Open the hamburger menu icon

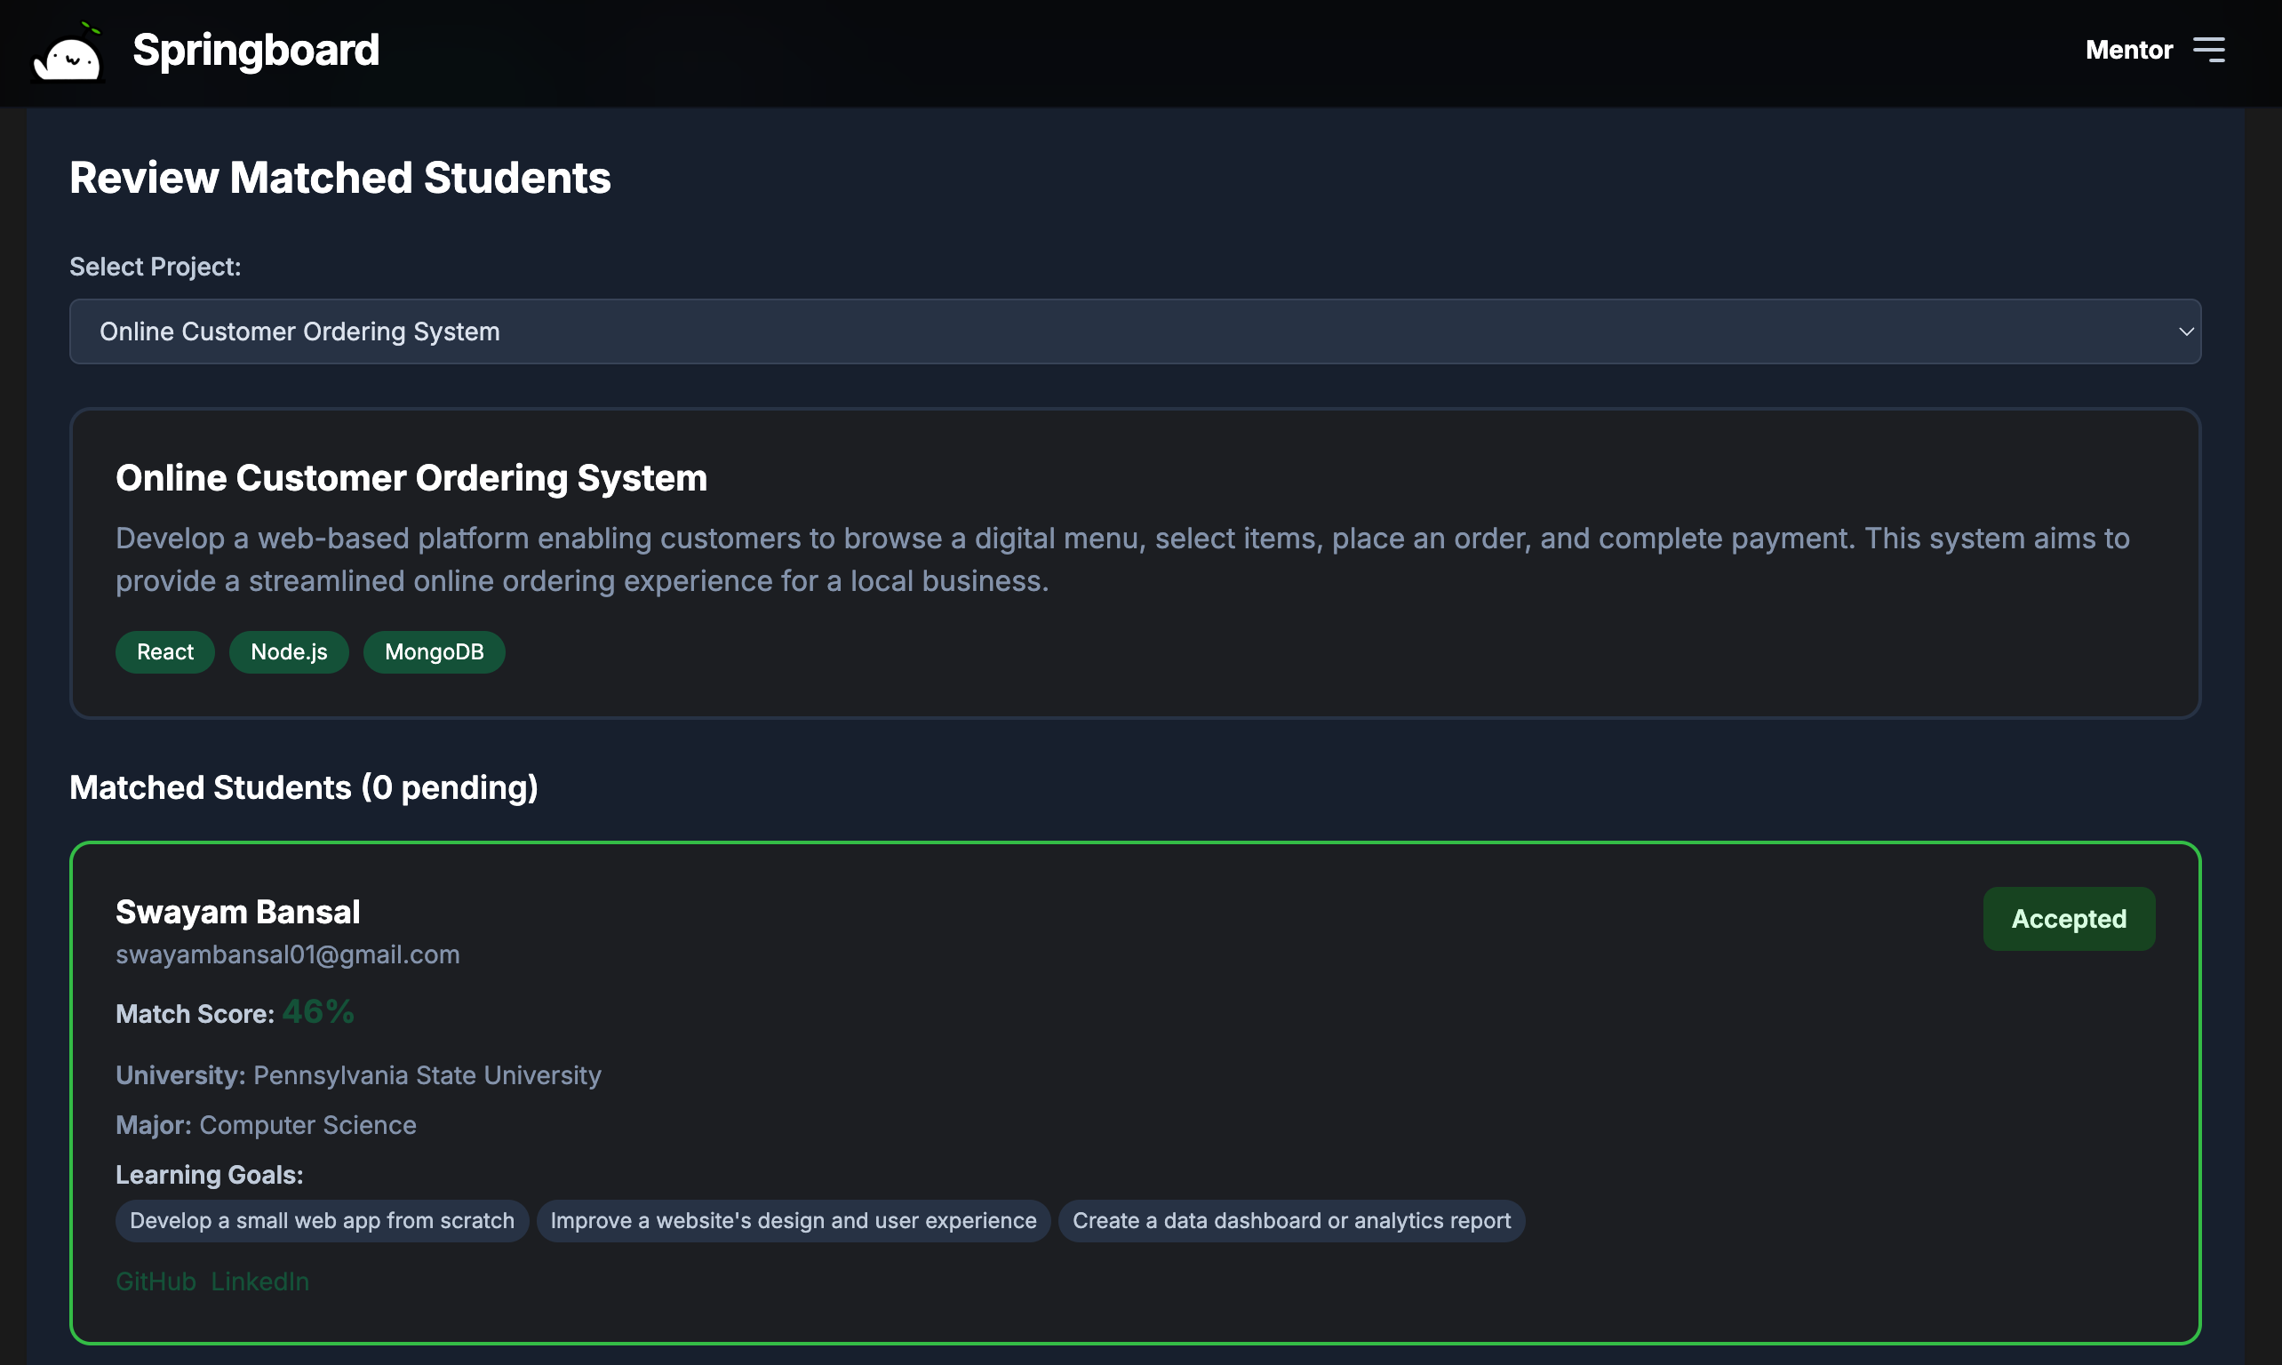click(x=2208, y=50)
